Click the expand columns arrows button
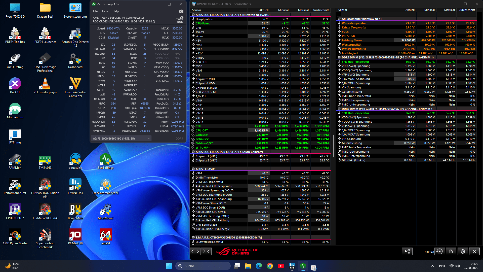This screenshot has height=272, width=483. click(195, 251)
